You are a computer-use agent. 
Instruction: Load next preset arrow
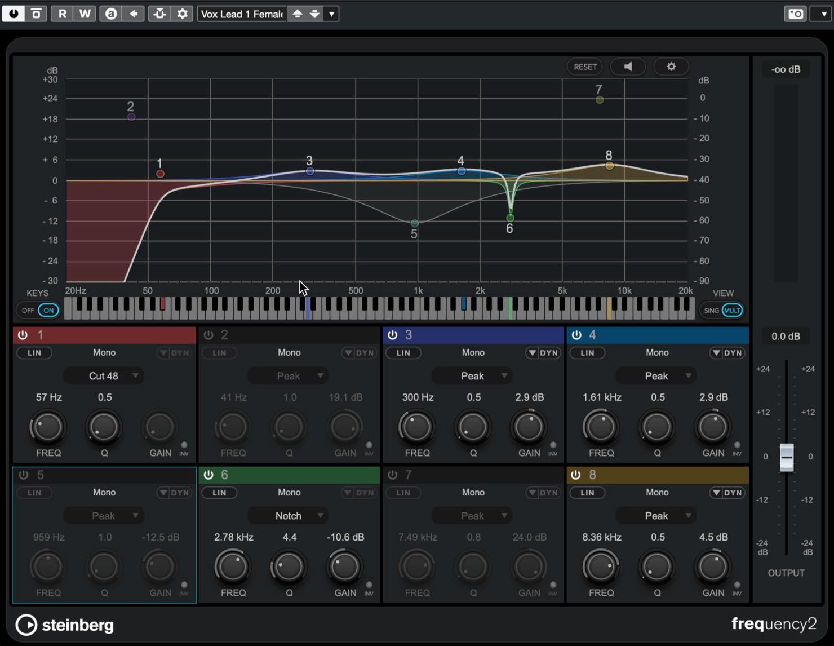(314, 14)
